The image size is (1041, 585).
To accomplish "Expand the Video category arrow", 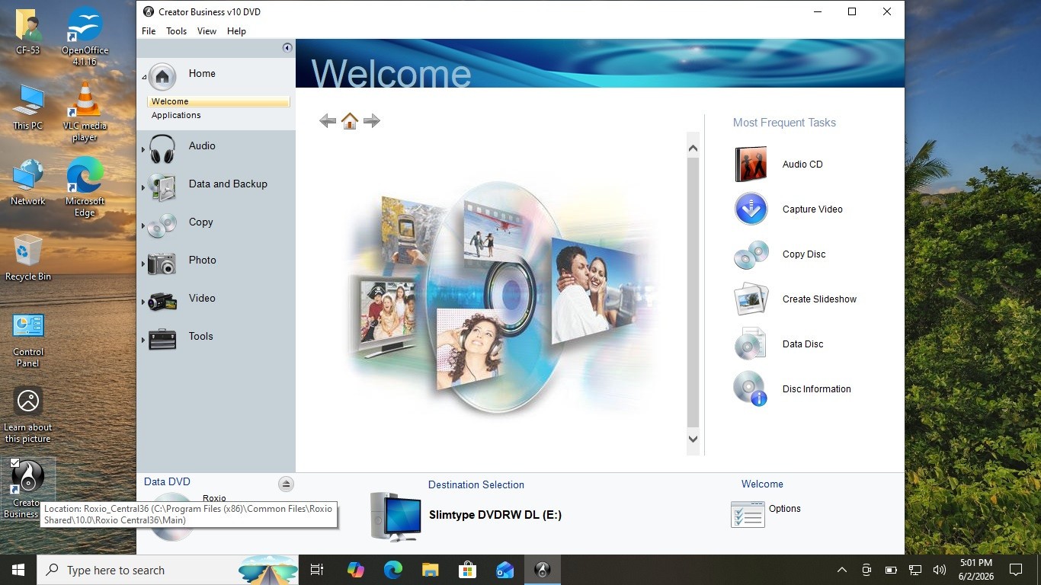I will tap(143, 302).
